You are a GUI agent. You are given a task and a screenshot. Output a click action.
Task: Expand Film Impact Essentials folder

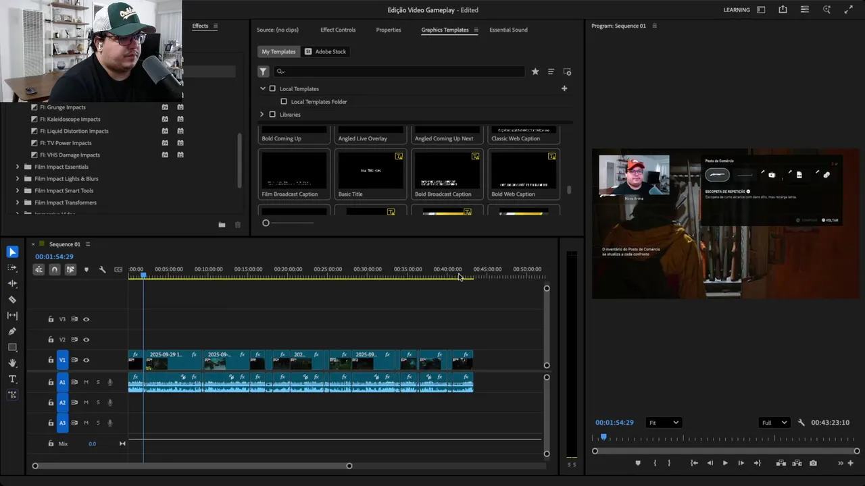coord(18,167)
